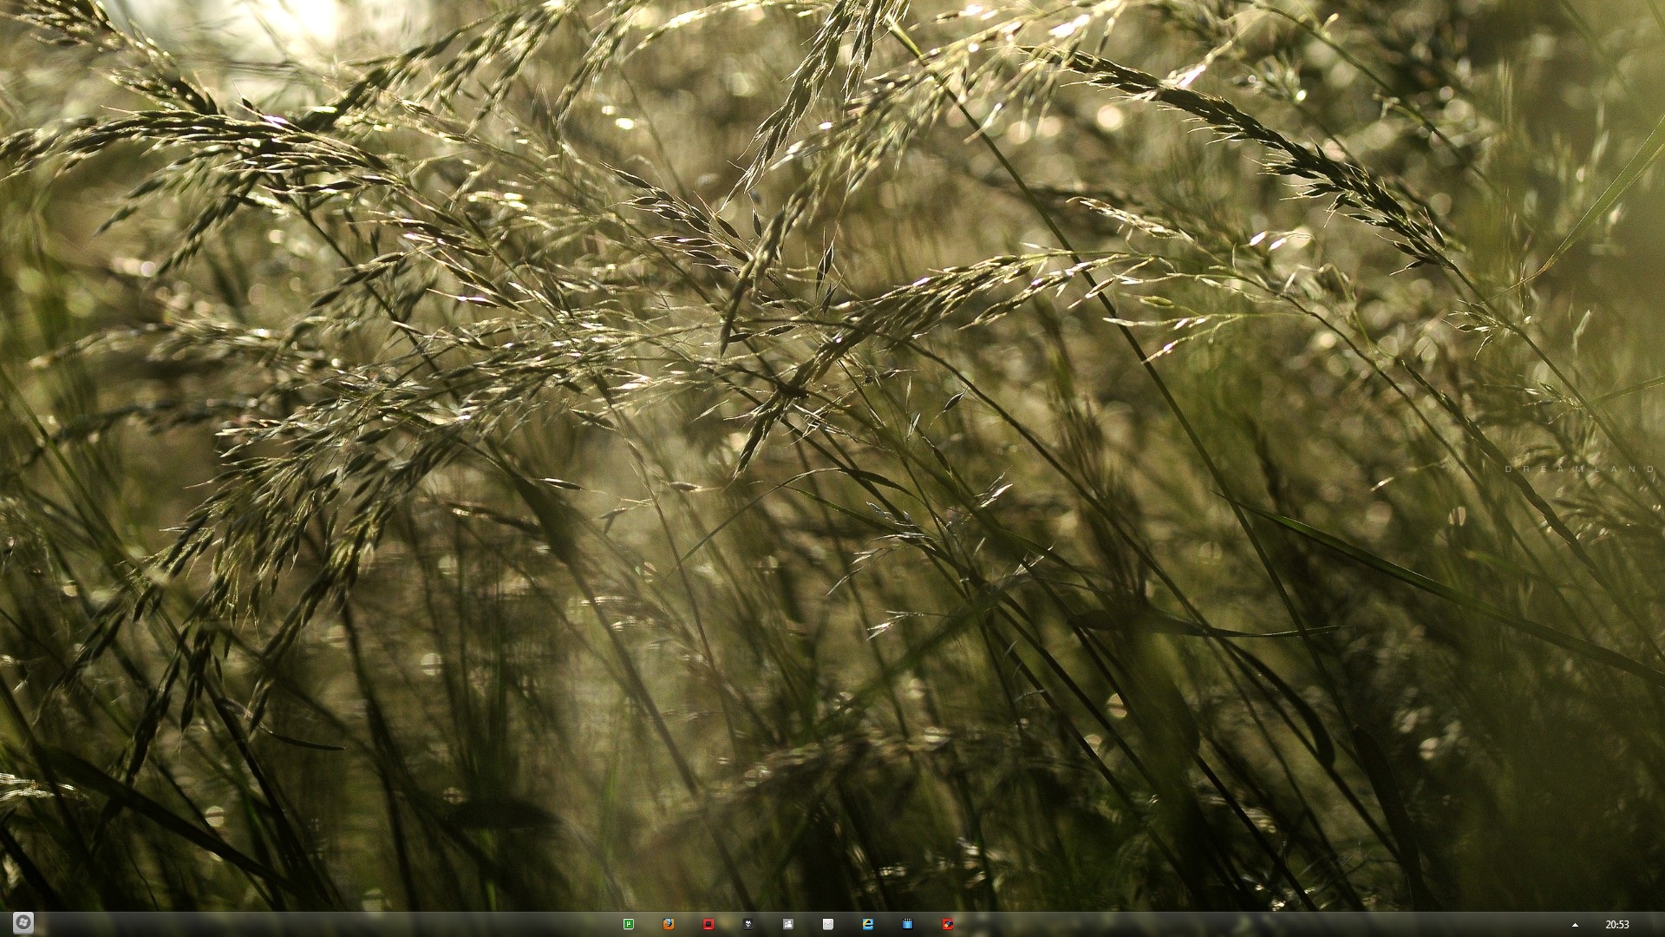This screenshot has width=1665, height=937.
Task: Open Firefox from the taskbar
Action: tap(669, 924)
